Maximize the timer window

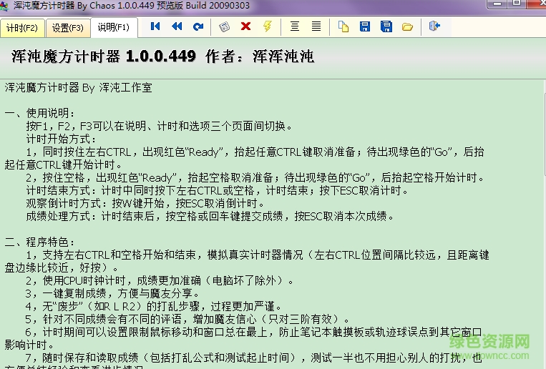pos(517,3)
